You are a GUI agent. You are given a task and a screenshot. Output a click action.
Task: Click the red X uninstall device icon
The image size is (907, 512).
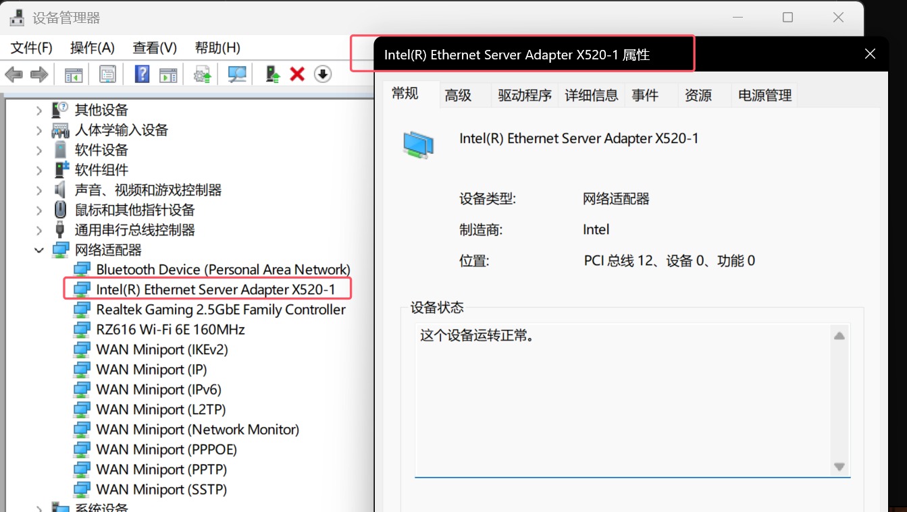(297, 74)
